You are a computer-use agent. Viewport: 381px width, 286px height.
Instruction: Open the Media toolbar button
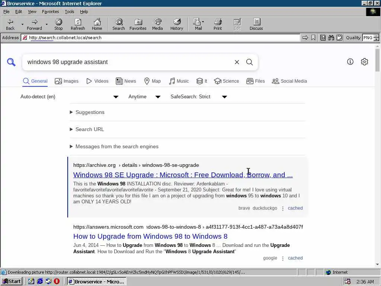(x=157, y=24)
